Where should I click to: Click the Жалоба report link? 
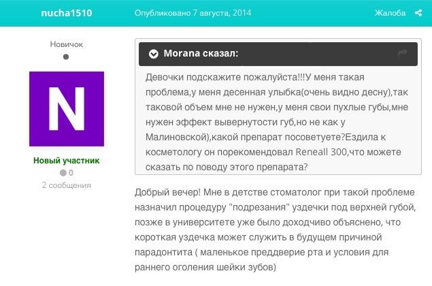(x=390, y=13)
